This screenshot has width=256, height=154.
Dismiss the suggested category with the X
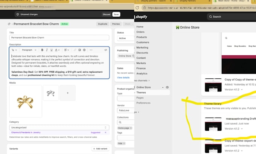click(x=105, y=133)
